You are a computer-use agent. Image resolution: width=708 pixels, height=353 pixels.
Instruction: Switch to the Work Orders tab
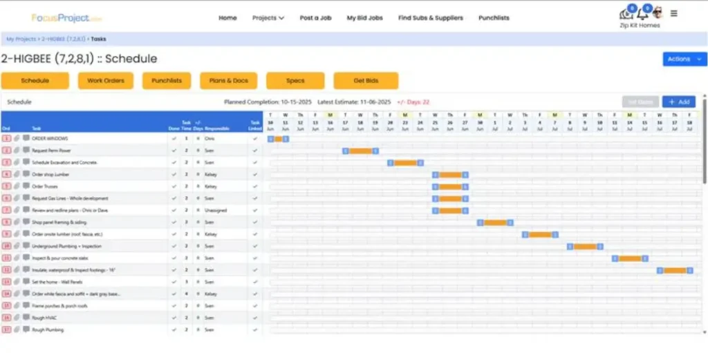tap(106, 81)
